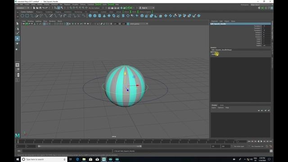Open the No Character Set dropdown
The width and height of the screenshot is (288, 162).
[257, 146]
